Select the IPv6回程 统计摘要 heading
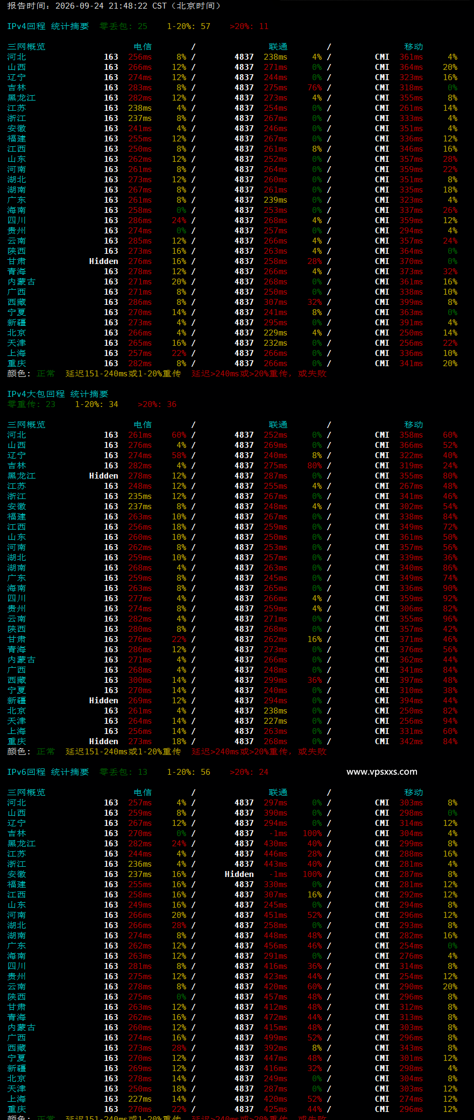The width and height of the screenshot is (474, 1120). (48, 772)
